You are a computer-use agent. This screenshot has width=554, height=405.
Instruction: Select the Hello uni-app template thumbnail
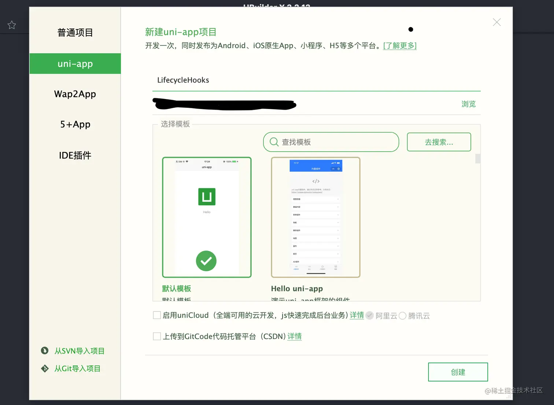coord(315,217)
